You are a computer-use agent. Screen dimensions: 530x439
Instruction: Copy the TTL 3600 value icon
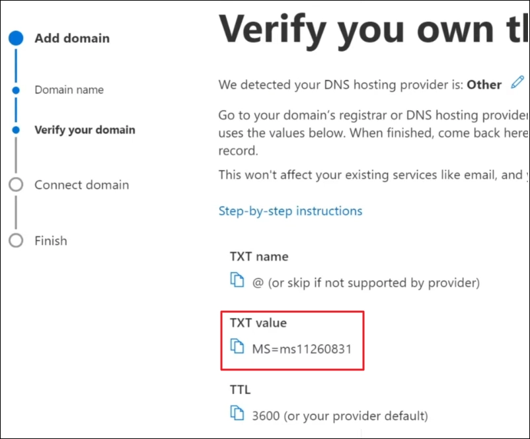pyautogui.click(x=237, y=414)
